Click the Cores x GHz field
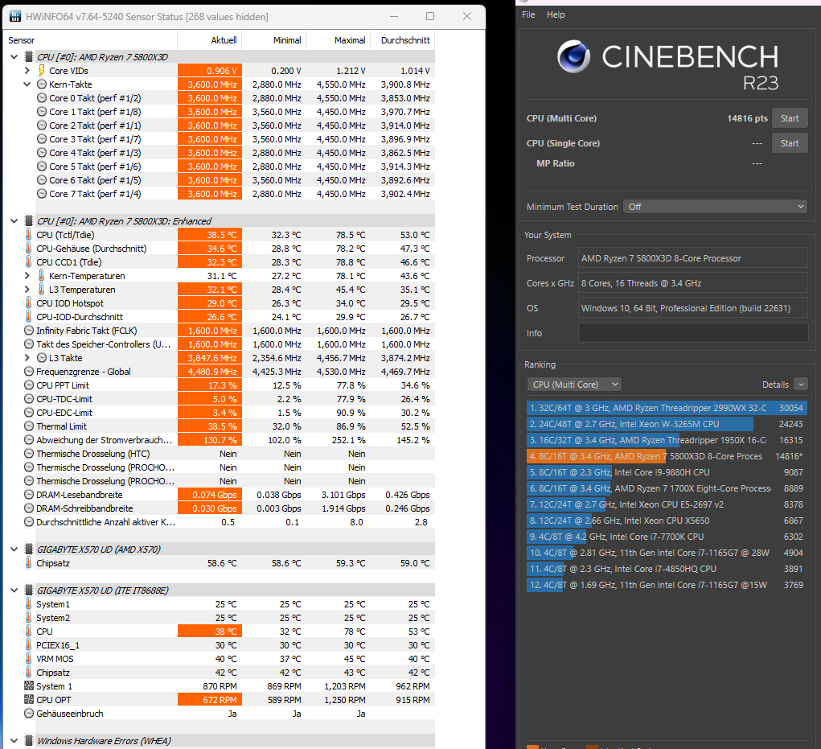 [692, 283]
